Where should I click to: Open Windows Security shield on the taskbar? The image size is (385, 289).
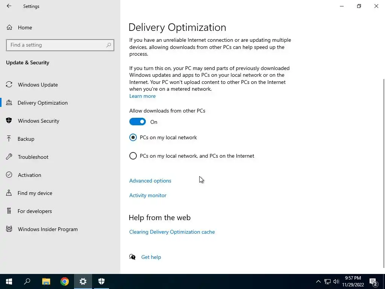point(102,281)
